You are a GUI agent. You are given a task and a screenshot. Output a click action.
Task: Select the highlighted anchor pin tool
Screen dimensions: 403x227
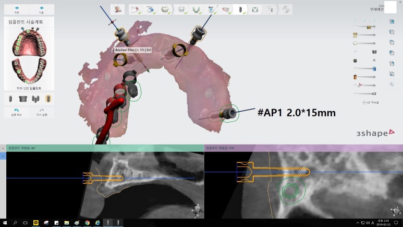48,98
